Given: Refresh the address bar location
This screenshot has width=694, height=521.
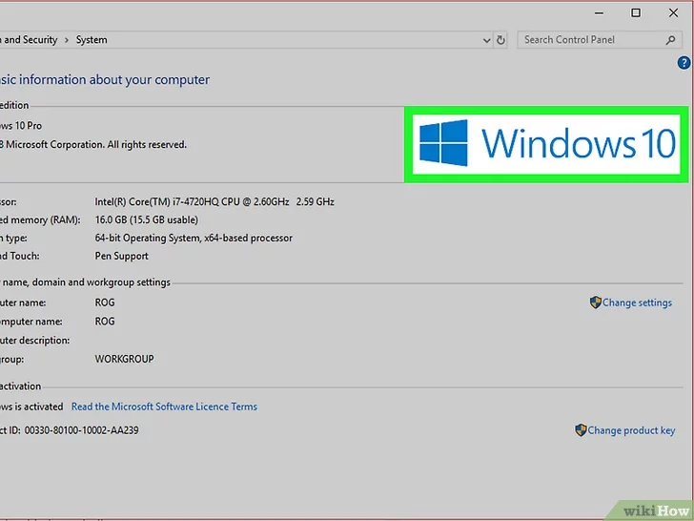Looking at the screenshot, I should pos(500,40).
